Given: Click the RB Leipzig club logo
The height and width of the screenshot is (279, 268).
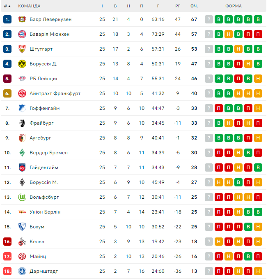Looking at the screenshot, I should point(22,79).
